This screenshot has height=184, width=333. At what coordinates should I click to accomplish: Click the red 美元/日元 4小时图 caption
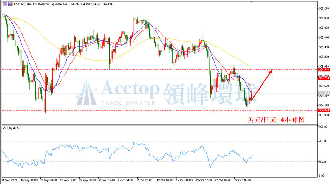pos(276,120)
